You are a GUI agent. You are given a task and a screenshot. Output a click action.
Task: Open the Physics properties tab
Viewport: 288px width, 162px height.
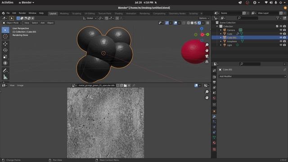(x=214, y=127)
